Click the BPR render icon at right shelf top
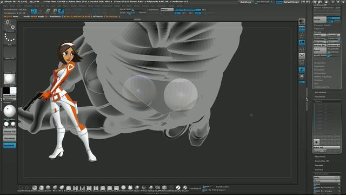Viewport: 346px width, 195px height. tap(302, 22)
